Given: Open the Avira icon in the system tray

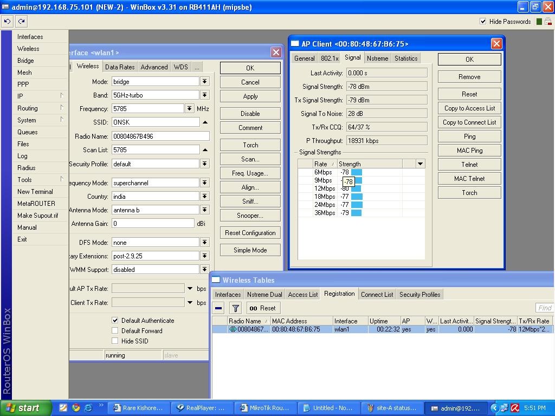Looking at the screenshot, I should 514,408.
